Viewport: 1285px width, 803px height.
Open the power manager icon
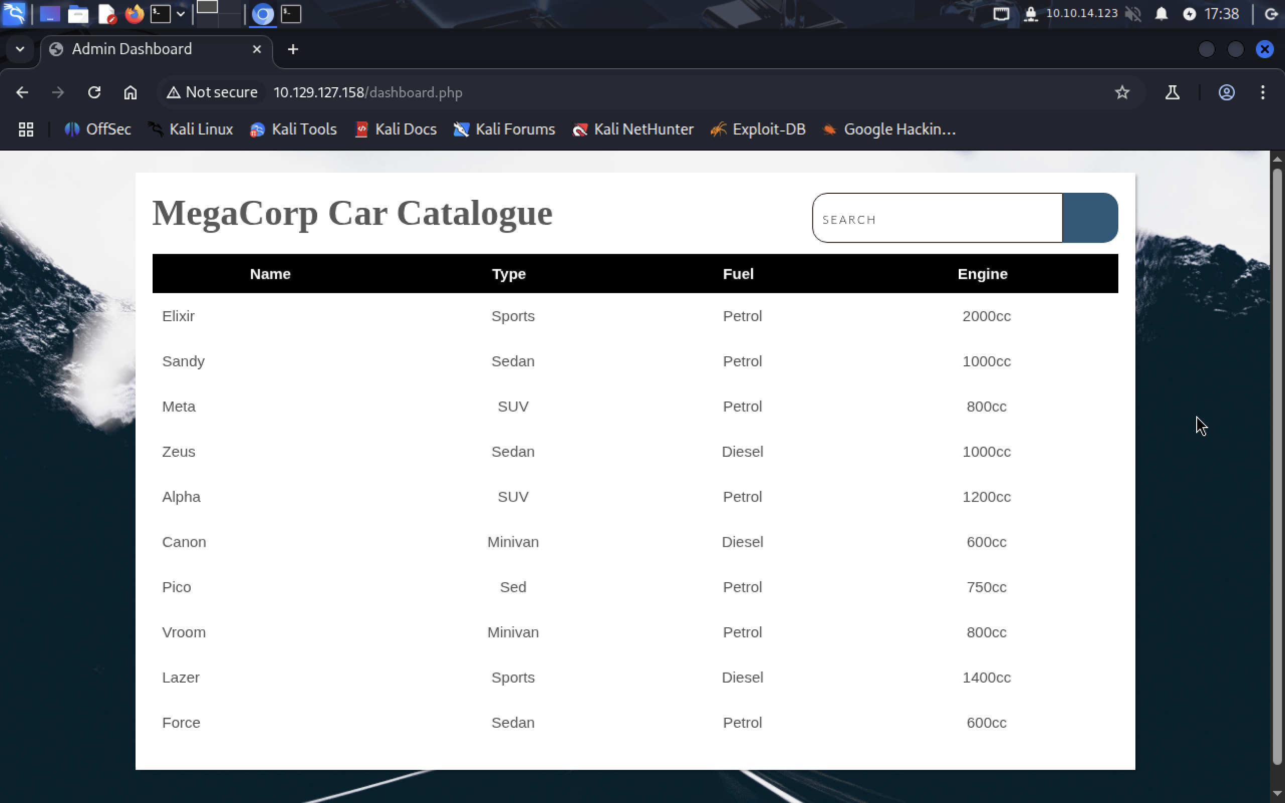[x=1190, y=14]
